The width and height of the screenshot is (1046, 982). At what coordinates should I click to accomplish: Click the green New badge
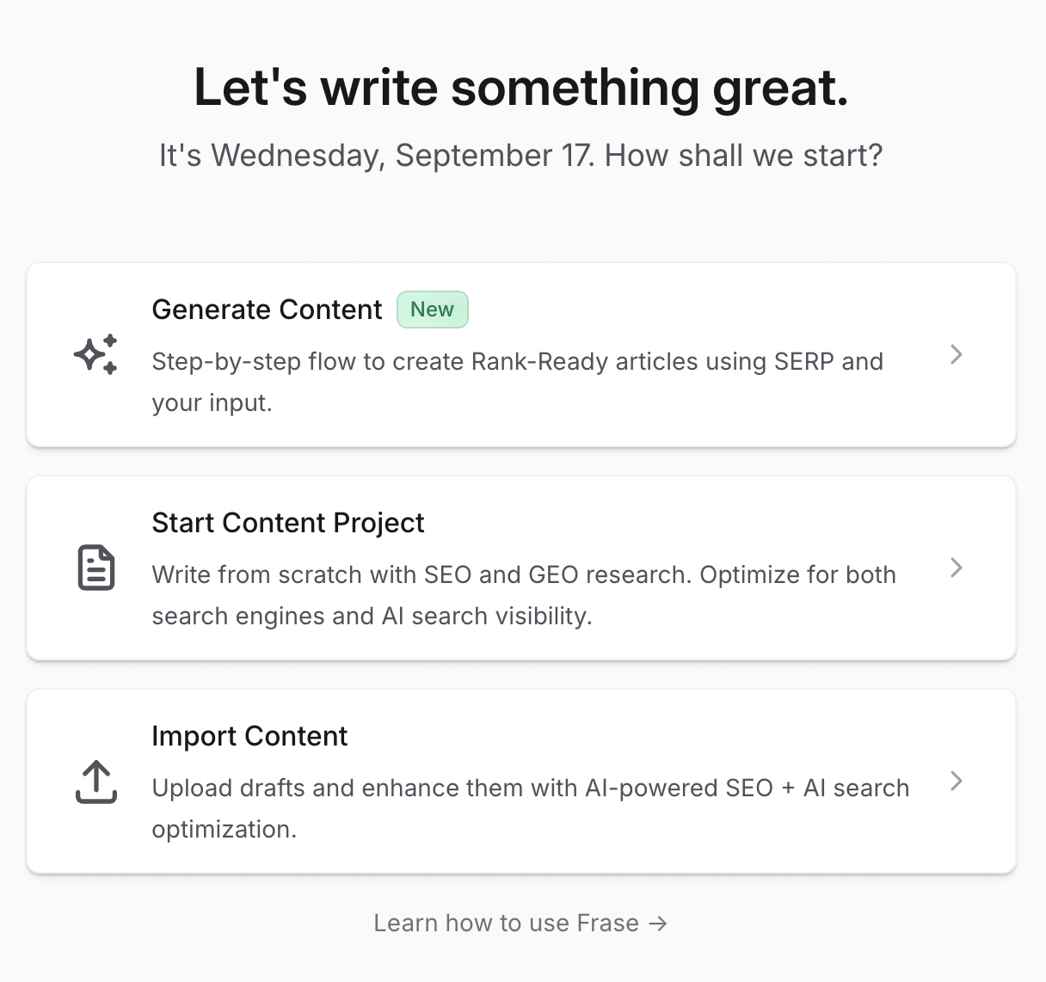pos(432,310)
